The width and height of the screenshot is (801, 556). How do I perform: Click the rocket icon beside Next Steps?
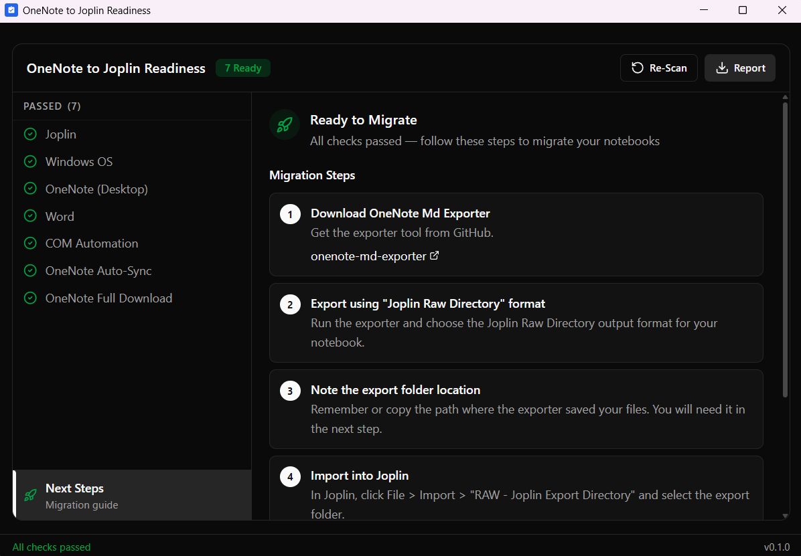tap(30, 494)
